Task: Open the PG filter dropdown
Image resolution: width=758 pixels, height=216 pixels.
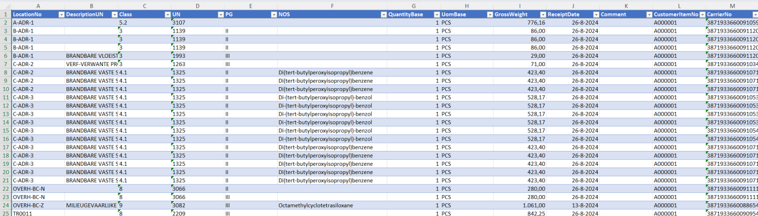Action: (x=273, y=14)
